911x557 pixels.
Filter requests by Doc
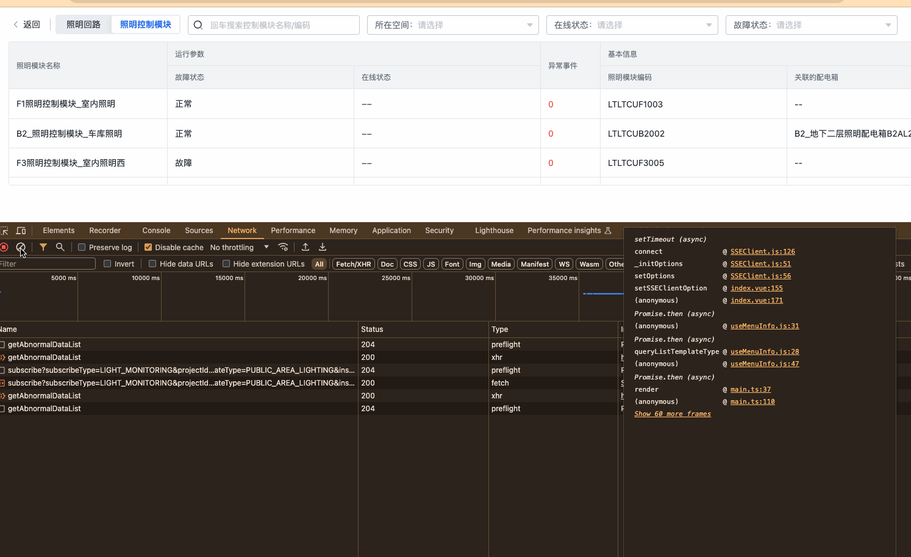click(387, 264)
